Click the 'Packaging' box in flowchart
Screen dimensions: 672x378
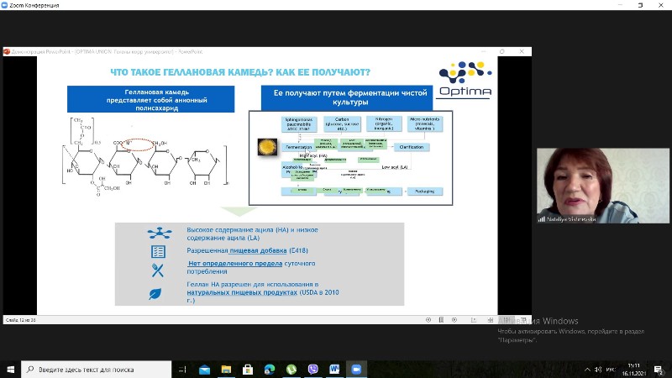click(x=424, y=192)
